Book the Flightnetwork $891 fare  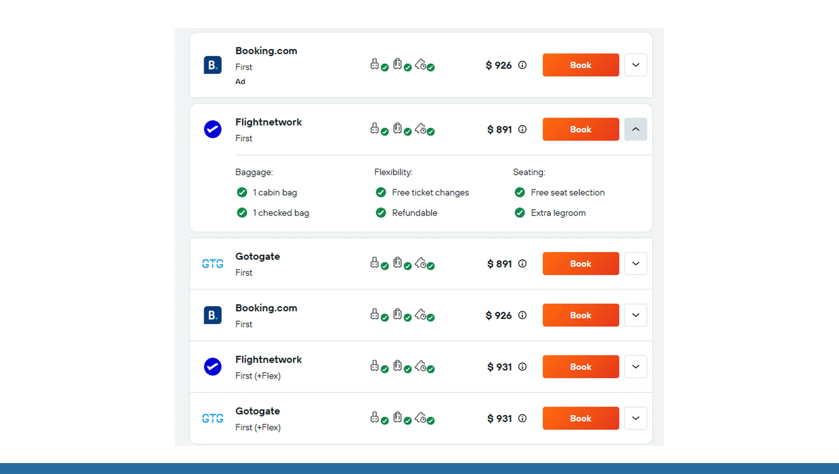580,129
